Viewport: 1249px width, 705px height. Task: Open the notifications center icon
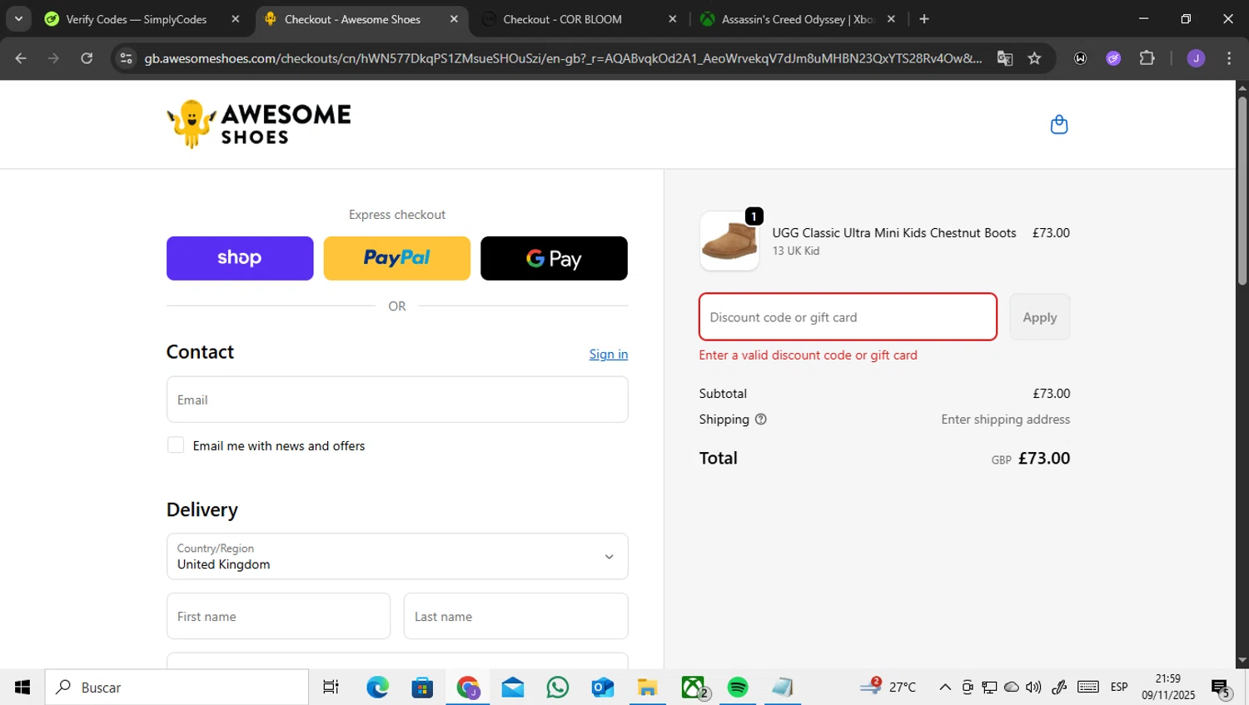click(1221, 688)
